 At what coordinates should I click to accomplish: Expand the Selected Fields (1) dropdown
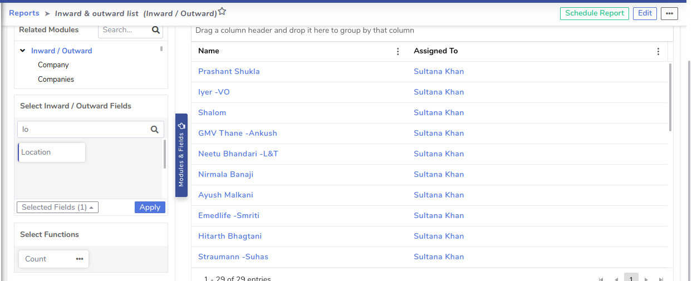(x=57, y=208)
